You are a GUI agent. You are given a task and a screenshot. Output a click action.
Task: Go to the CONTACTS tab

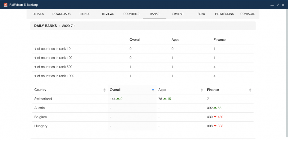[247, 14]
